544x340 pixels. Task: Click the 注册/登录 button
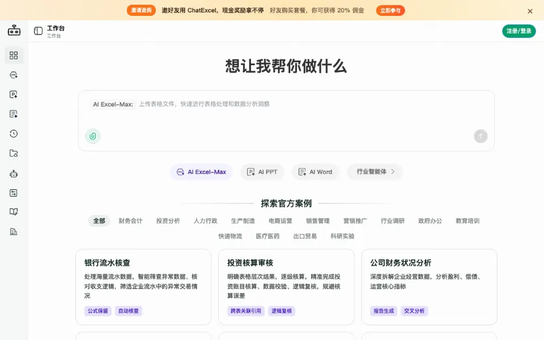coord(518,31)
